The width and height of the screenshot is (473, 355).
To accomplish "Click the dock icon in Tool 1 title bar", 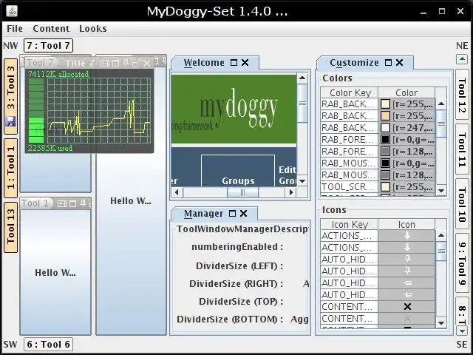I will point(62,204).
